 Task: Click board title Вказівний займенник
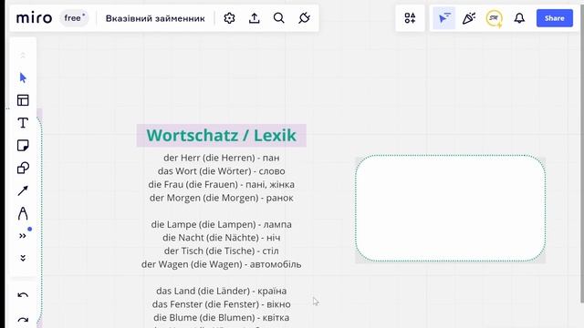[155, 18]
